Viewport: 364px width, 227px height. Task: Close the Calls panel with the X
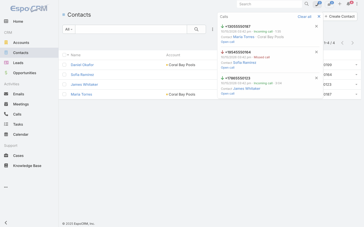tap(319, 16)
